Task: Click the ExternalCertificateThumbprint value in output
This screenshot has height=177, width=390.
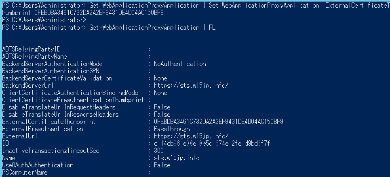Action: 218,121
